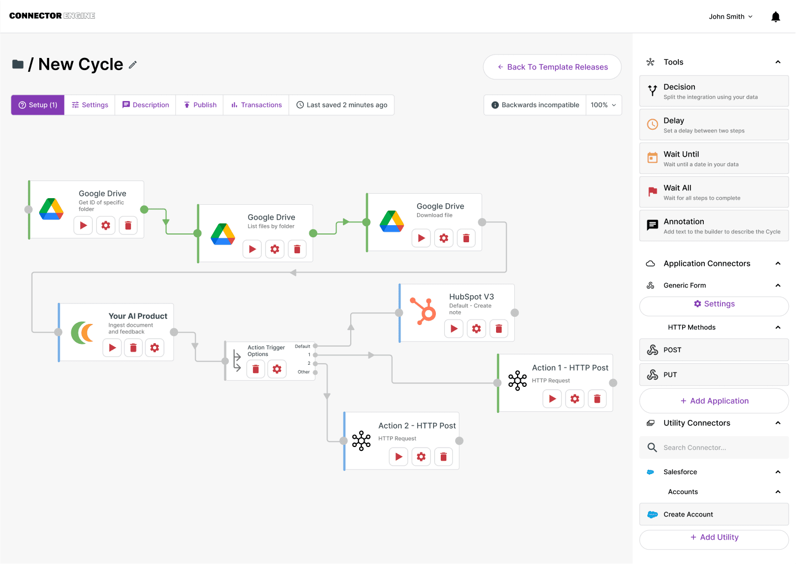Collapse the HTTP Methods section
Image resolution: width=796 pixels, height=564 pixels.
(778, 327)
